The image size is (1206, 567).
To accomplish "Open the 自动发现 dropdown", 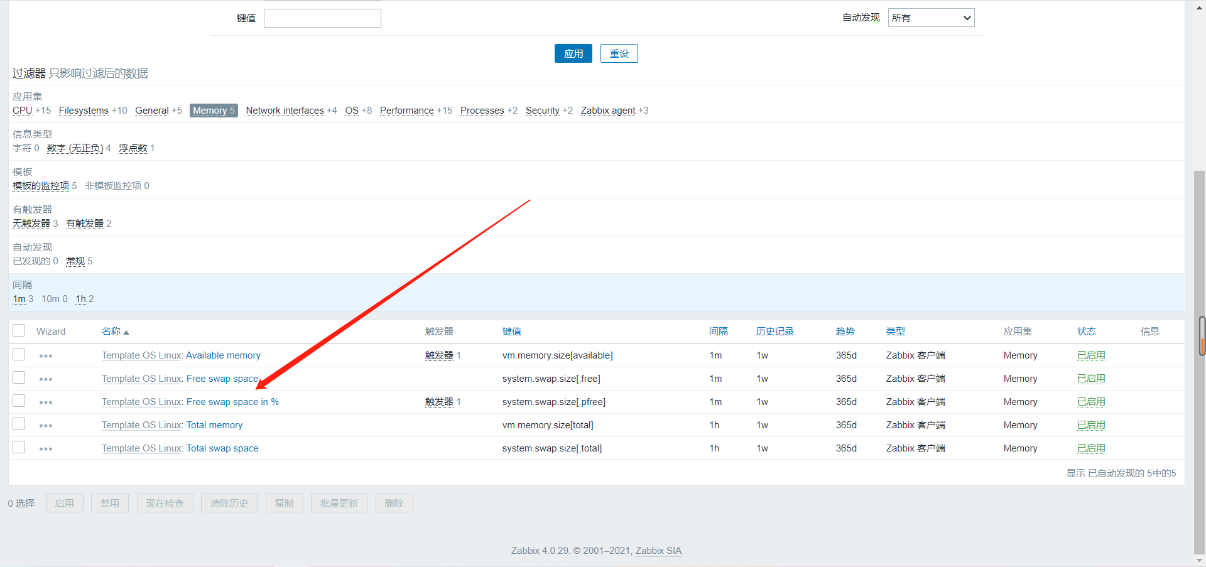I will tap(931, 18).
